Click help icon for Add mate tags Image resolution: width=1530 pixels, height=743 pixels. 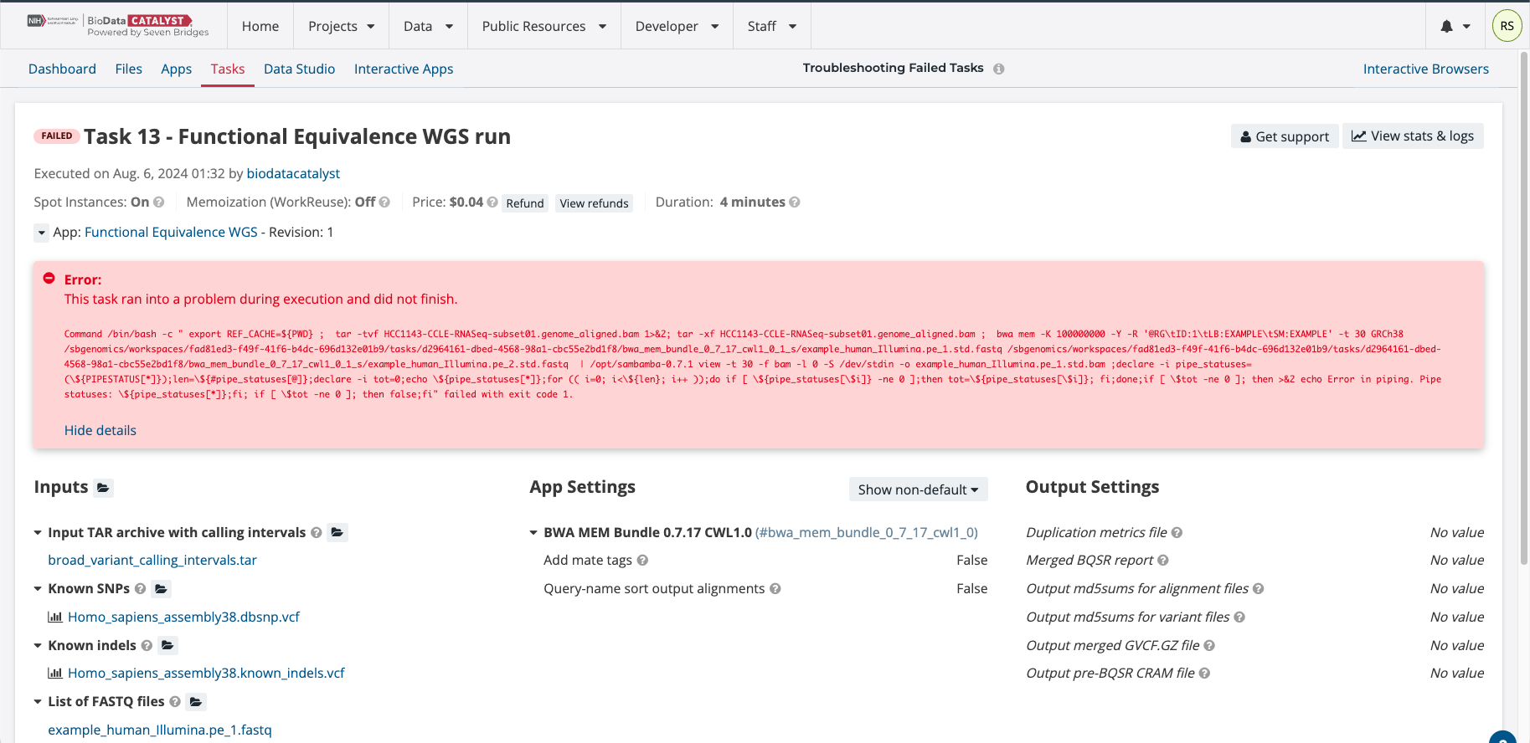click(x=642, y=560)
